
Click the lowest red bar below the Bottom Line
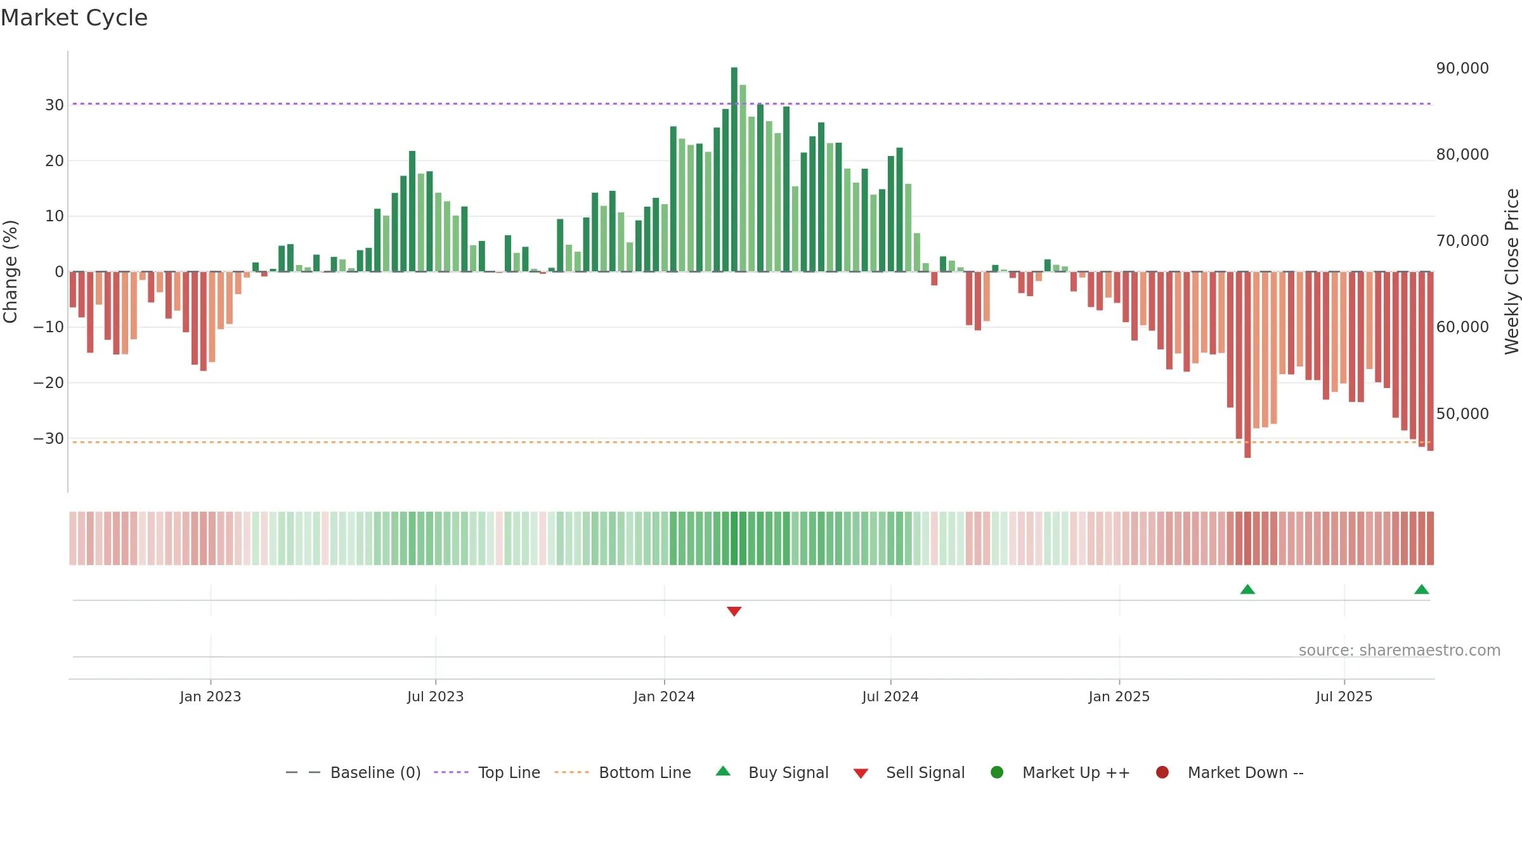click(1247, 365)
